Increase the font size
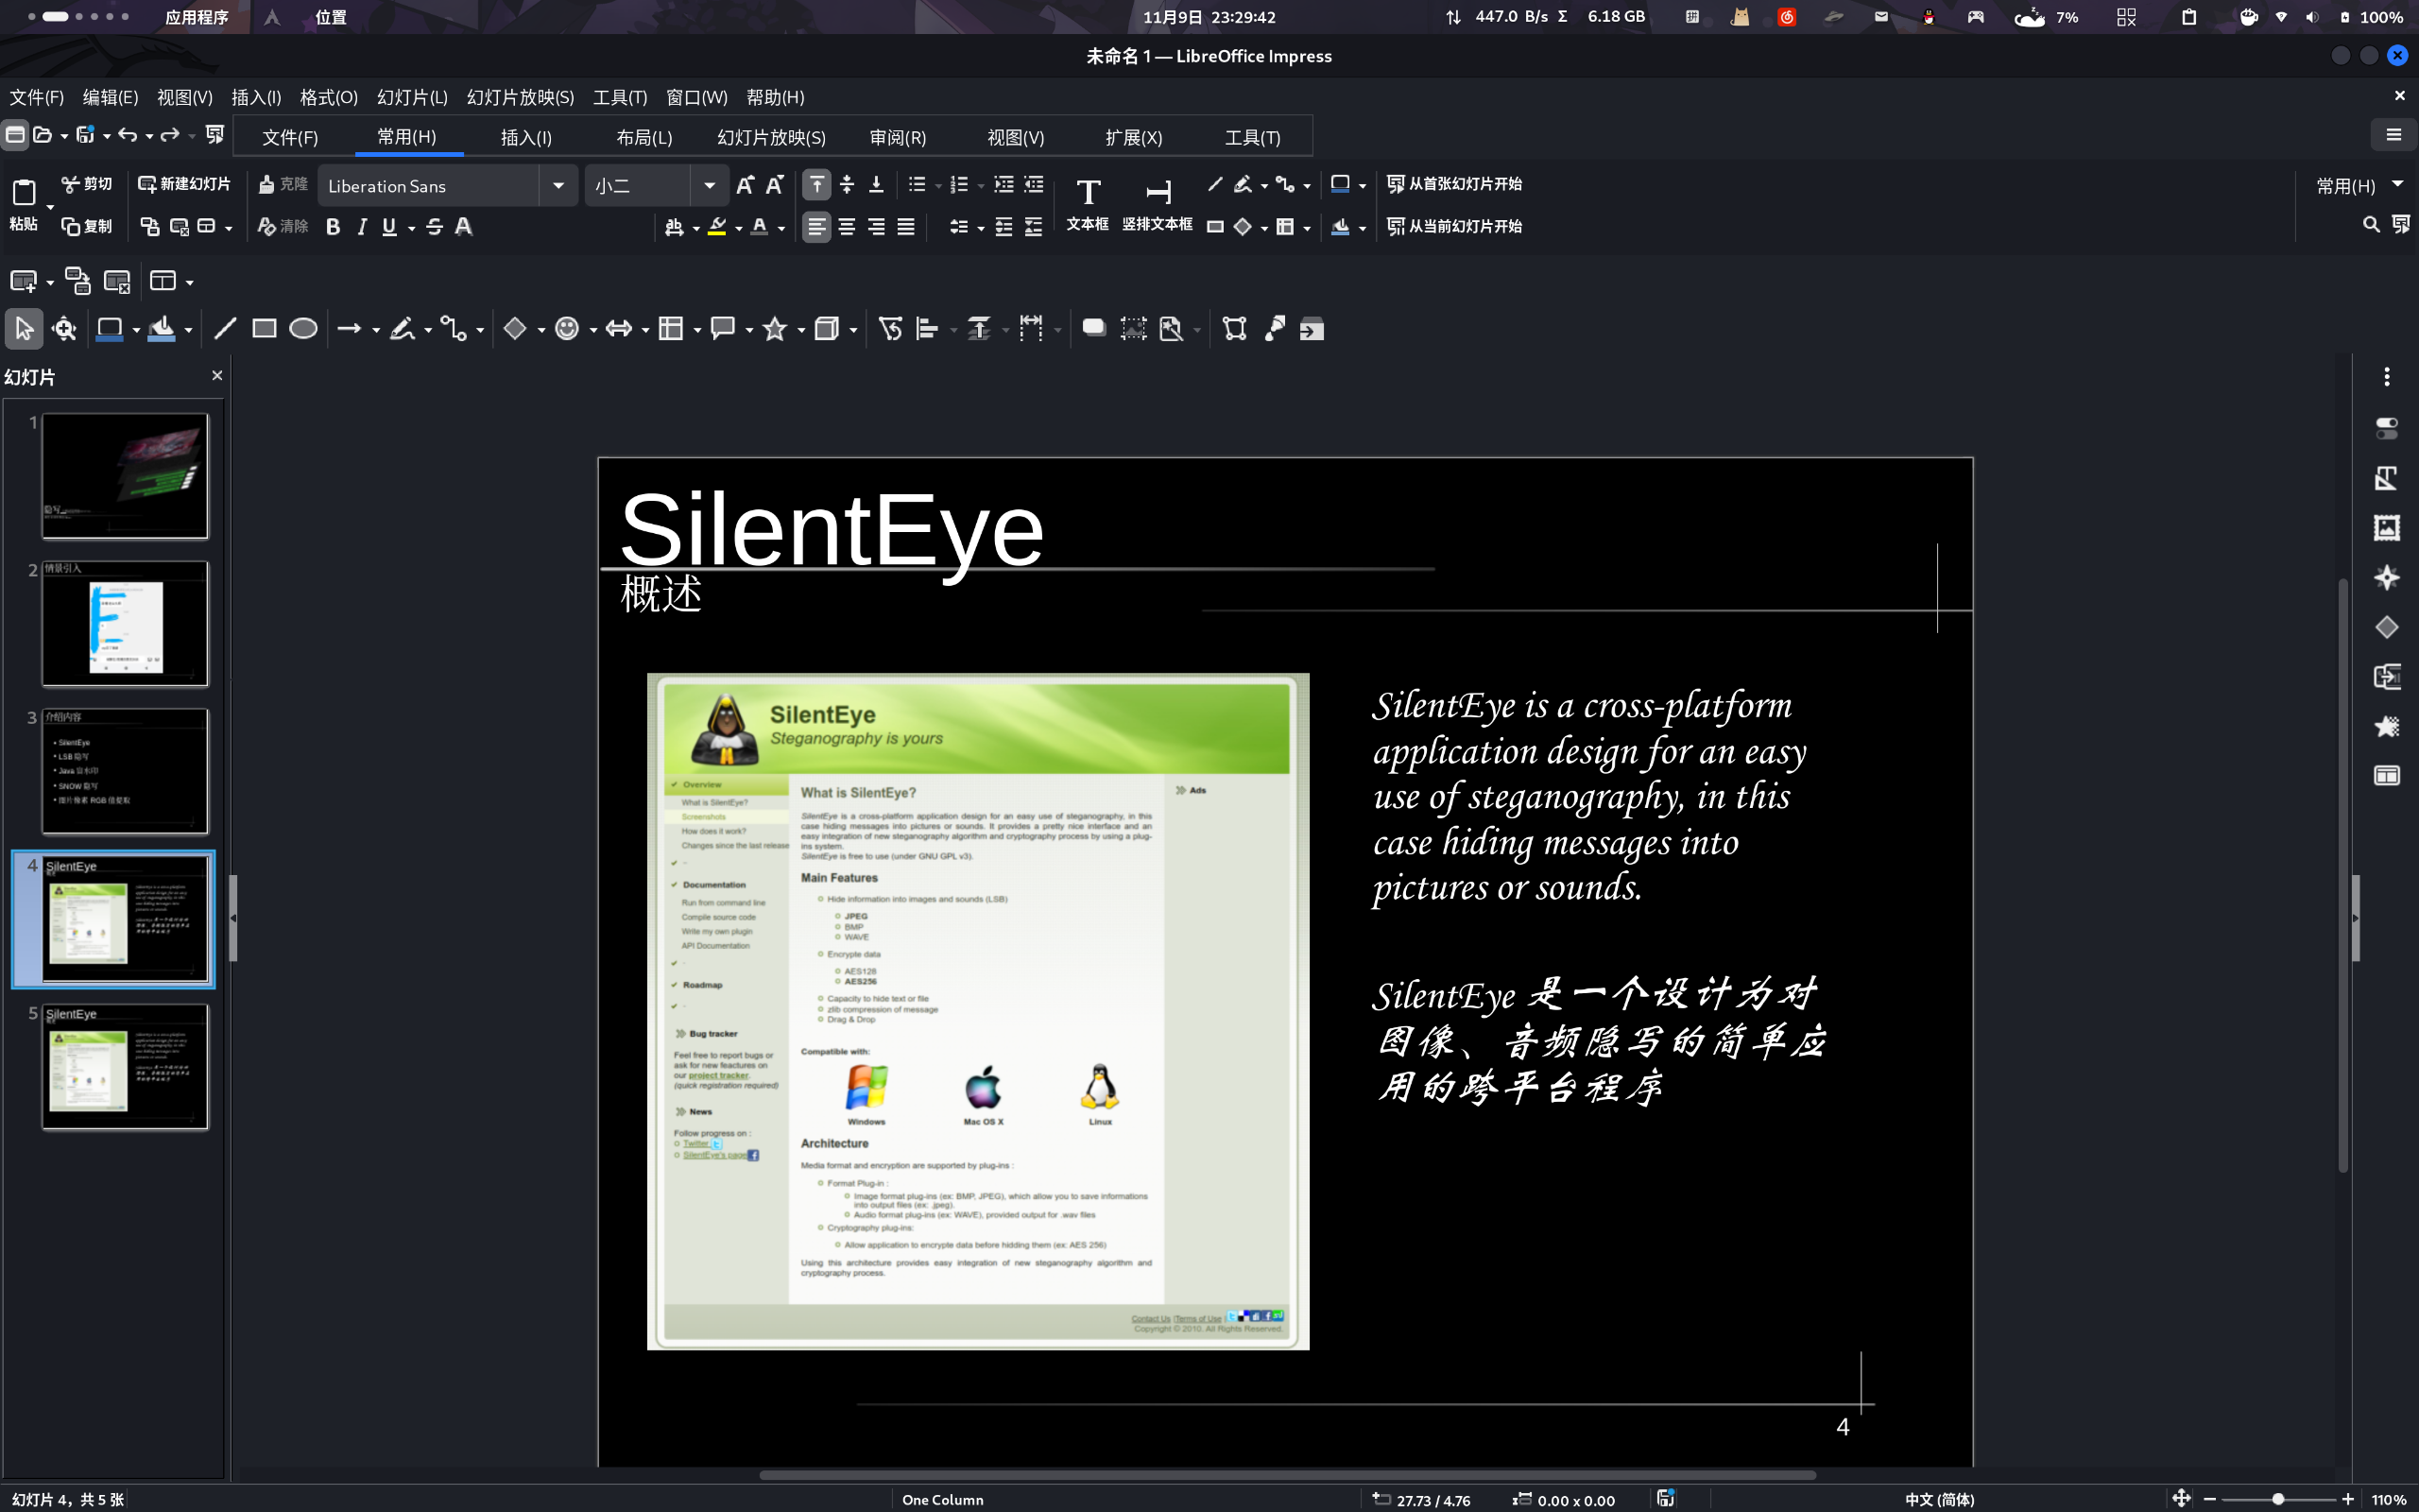The image size is (2419, 1512). coord(745,185)
